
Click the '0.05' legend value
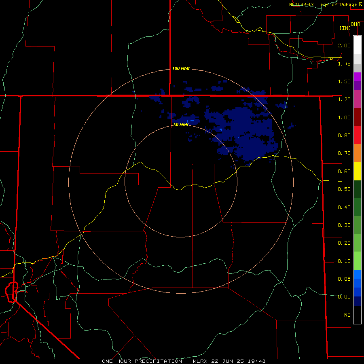[x=344, y=279]
